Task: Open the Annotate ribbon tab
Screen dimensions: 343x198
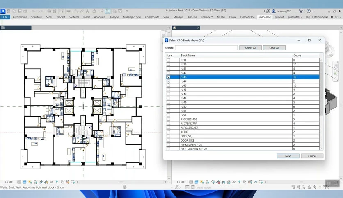Action: tap(100, 17)
